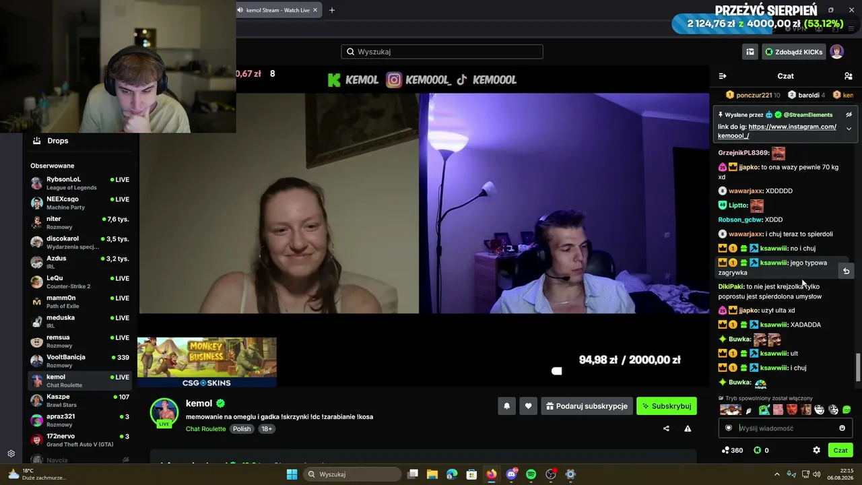This screenshot has height=485, width=862.
Task: Open Azdus channel in followed list
Action: 79,262
